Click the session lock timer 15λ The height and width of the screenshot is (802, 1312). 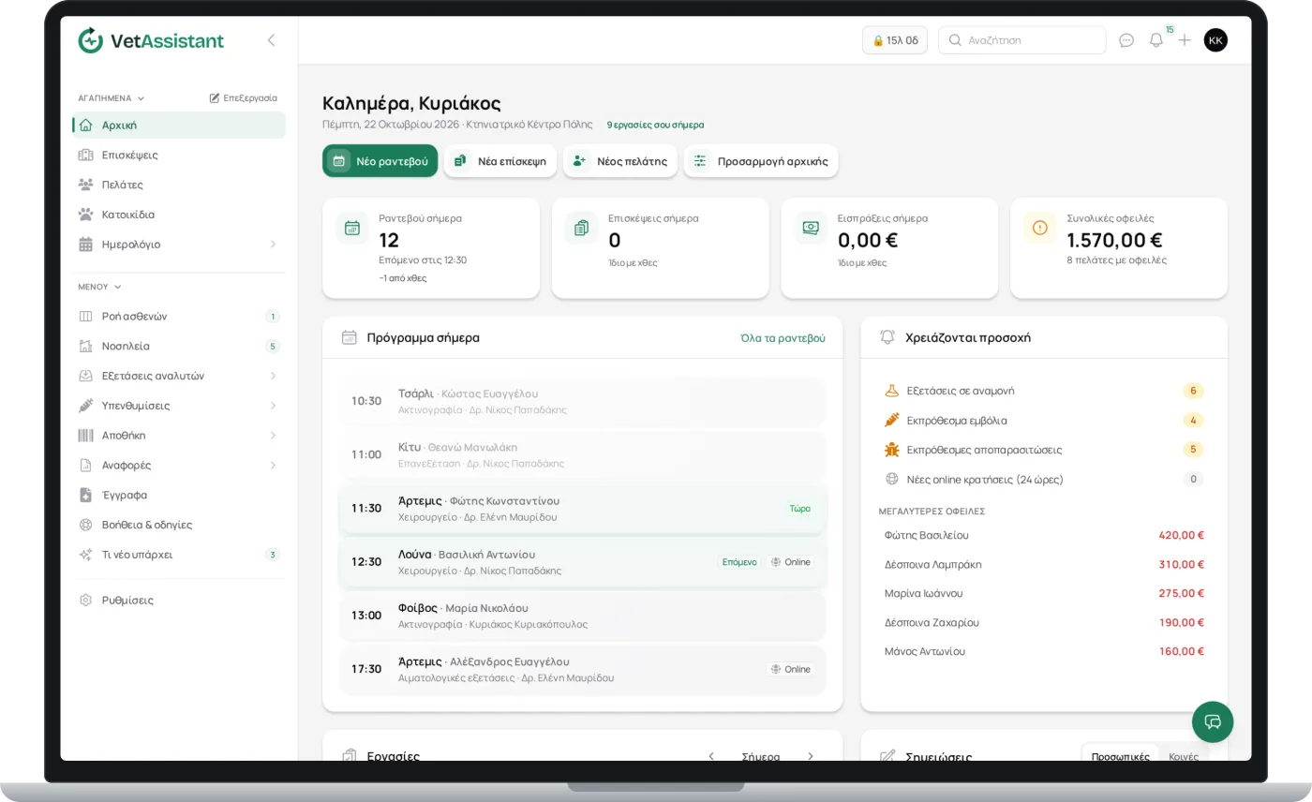(x=895, y=40)
